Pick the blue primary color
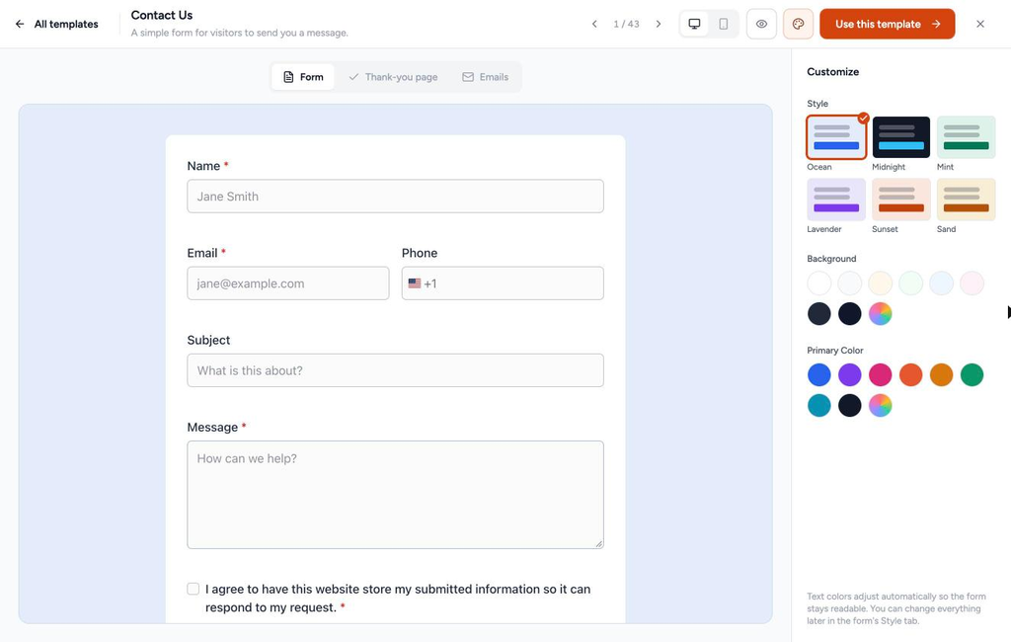The height and width of the screenshot is (642, 1011). pyautogui.click(x=819, y=375)
